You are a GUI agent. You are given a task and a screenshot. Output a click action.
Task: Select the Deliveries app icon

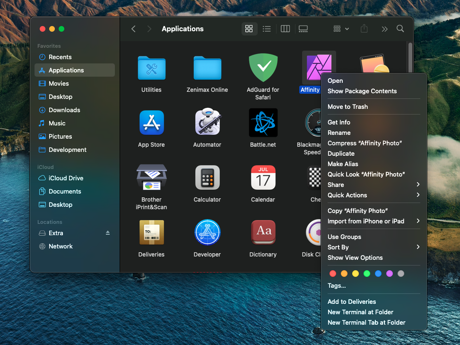(x=151, y=233)
